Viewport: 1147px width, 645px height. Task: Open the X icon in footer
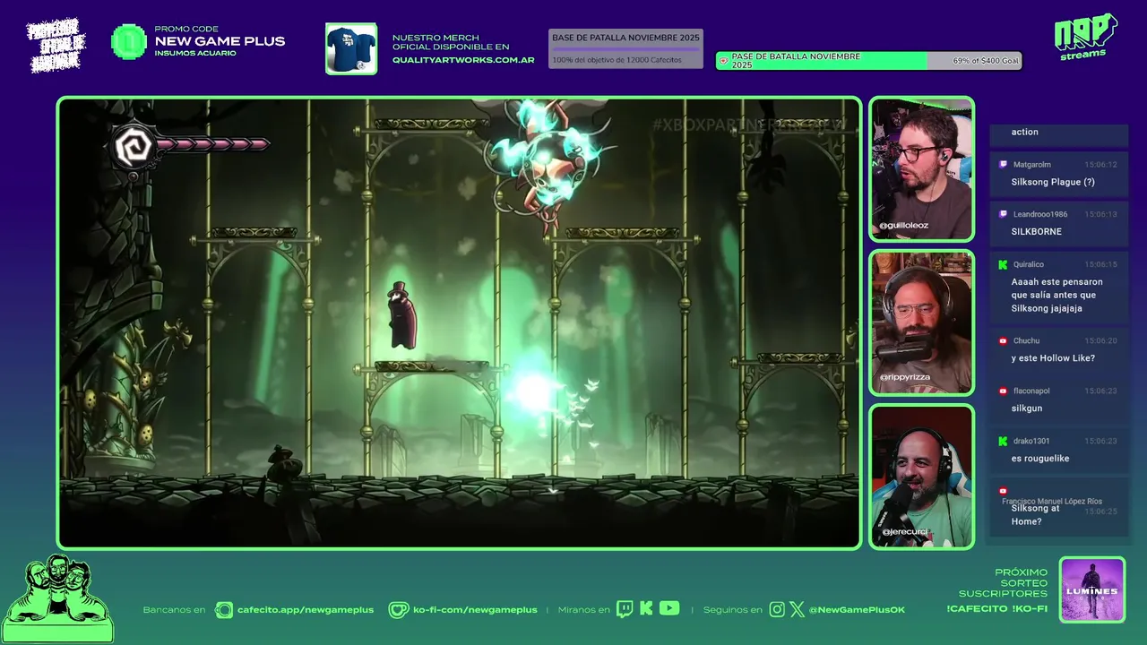click(x=797, y=610)
